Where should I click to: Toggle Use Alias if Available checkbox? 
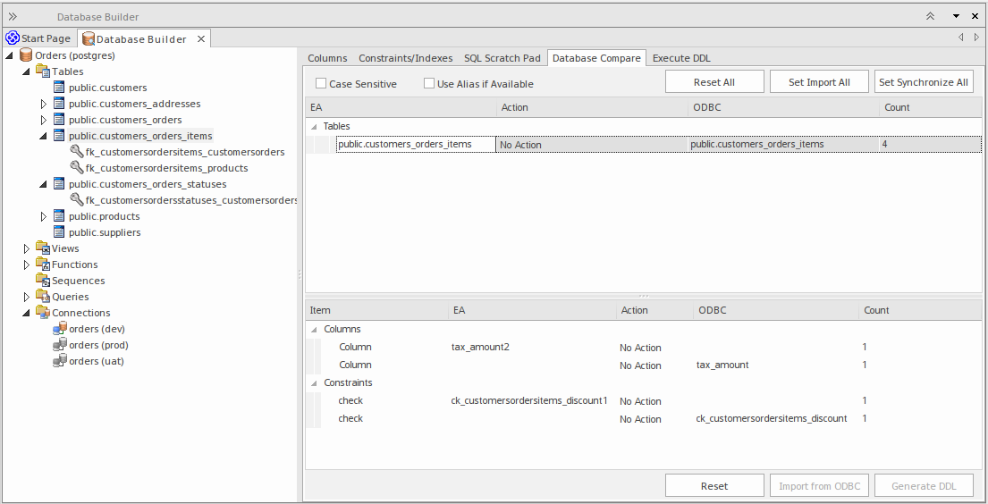tap(428, 84)
